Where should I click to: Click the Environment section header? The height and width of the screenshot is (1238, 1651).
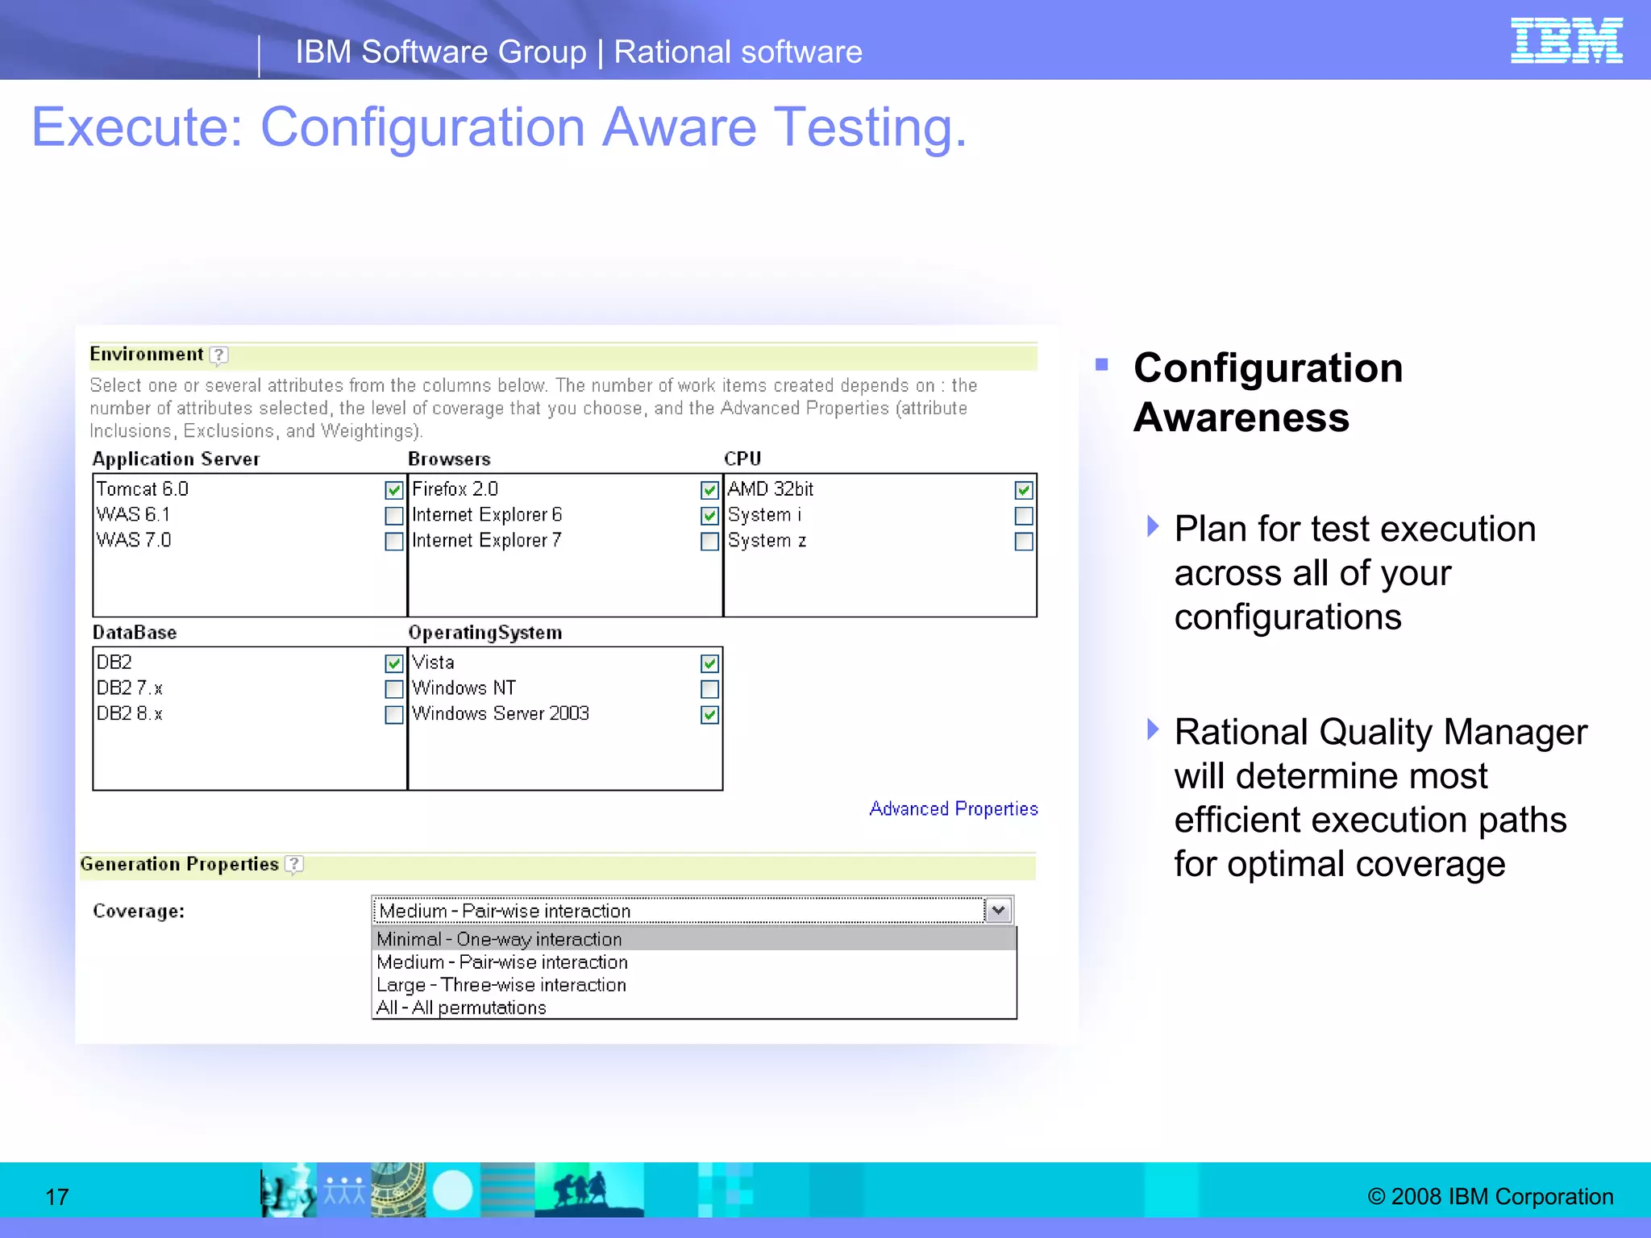click(147, 355)
